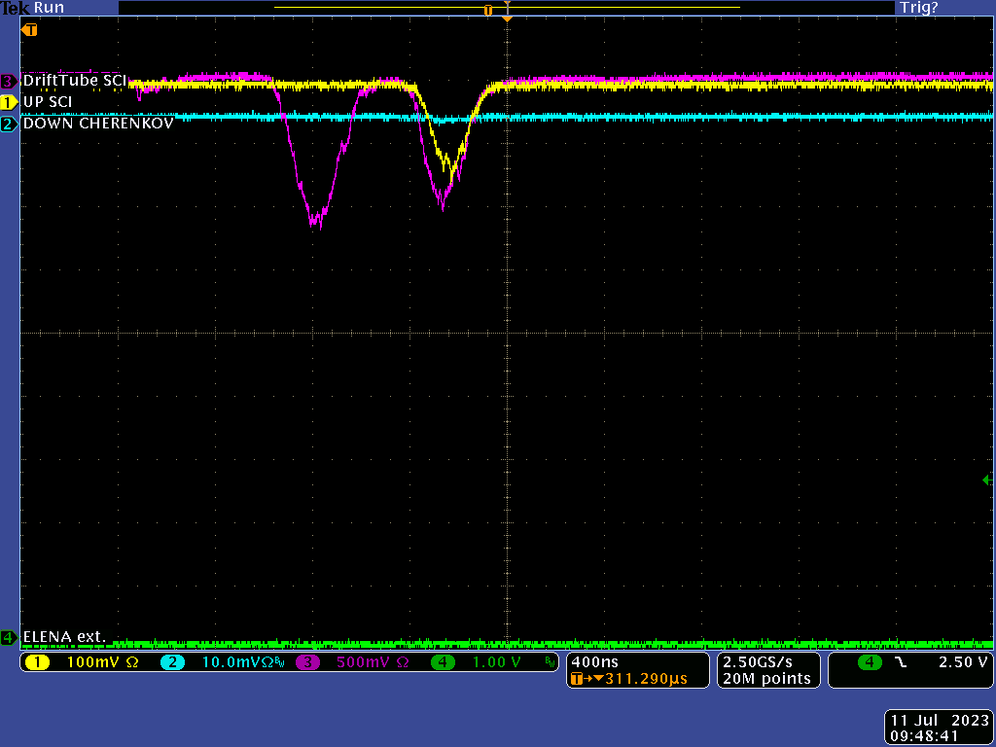Select the green channel 4 ELENA ext. marker
Viewport: 996px width, 747px height.
click(x=9, y=638)
